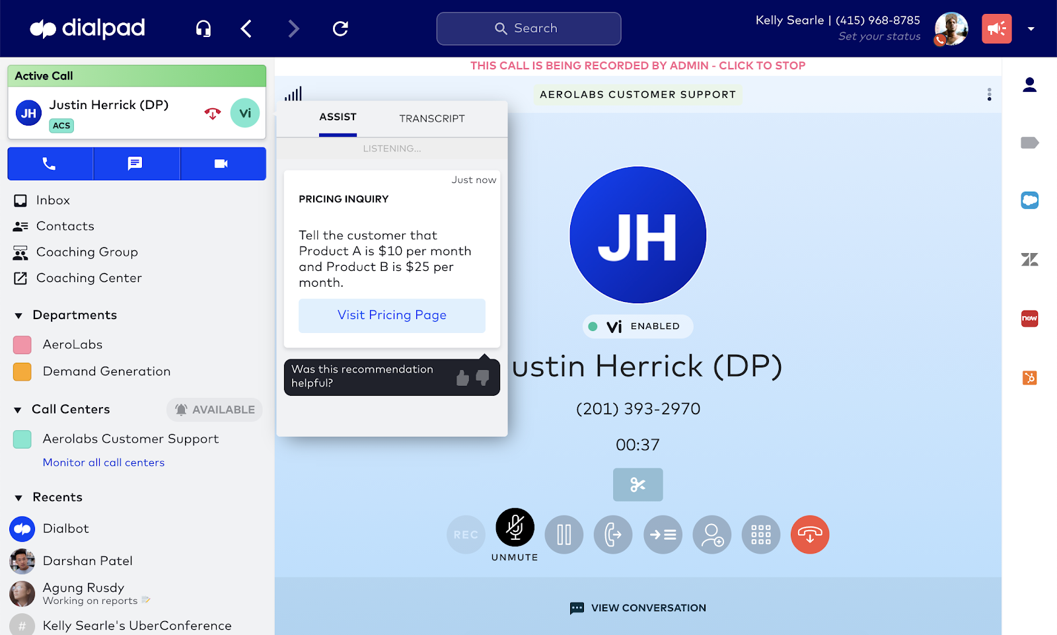
Task: Click the arrow-and-lines call control button
Action: [x=663, y=535]
